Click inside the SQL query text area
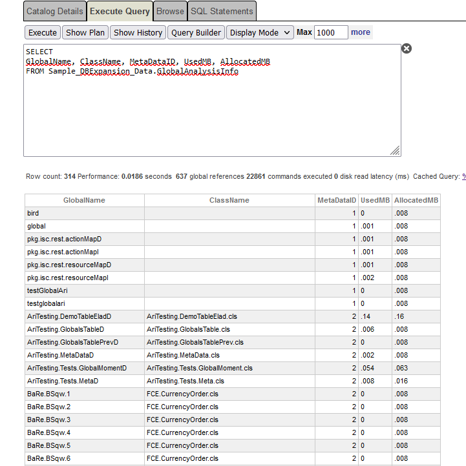Viewport: 466px width, 466px height. (x=212, y=101)
